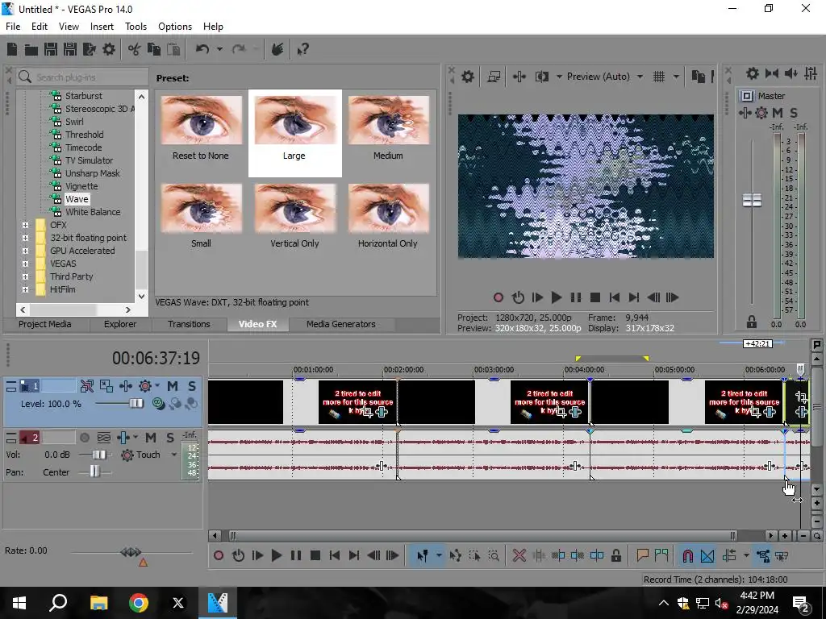Toggle Enable Snapping magnet icon
This screenshot has width=826, height=619.
pyautogui.click(x=687, y=556)
